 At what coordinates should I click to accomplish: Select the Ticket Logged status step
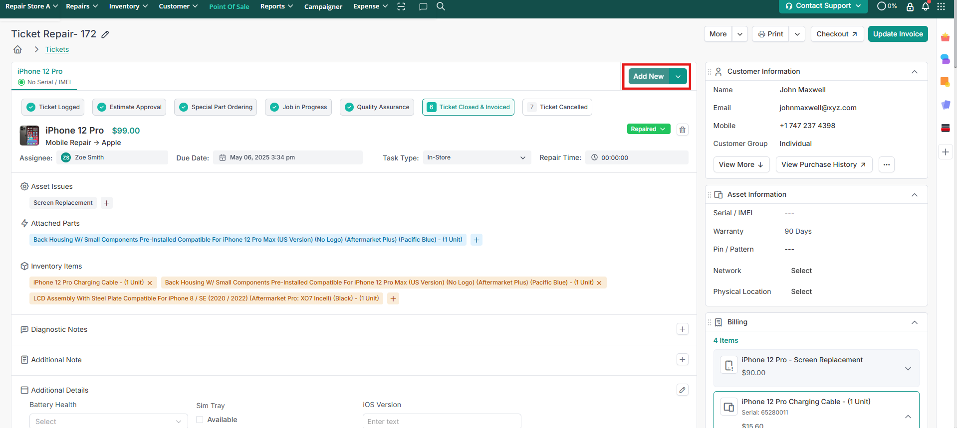53,107
